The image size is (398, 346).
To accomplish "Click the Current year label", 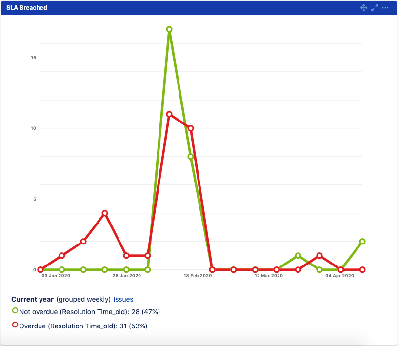I will 32,299.
